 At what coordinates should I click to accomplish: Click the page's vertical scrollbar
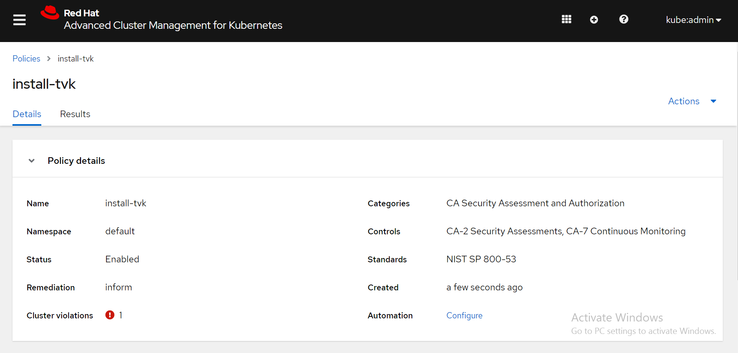point(736,163)
